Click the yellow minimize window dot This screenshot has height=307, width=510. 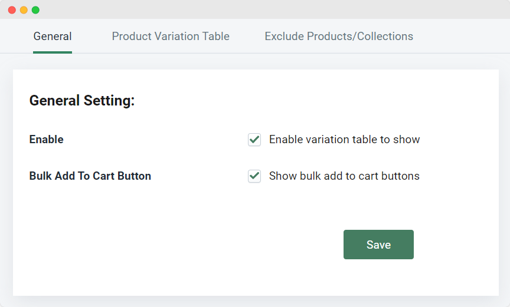(24, 10)
